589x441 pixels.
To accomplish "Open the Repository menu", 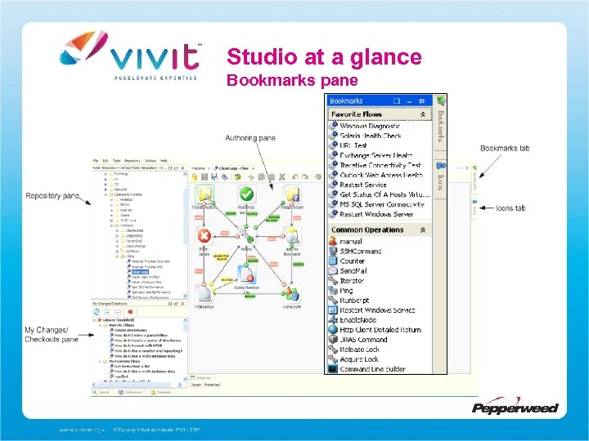I will tap(132, 161).
